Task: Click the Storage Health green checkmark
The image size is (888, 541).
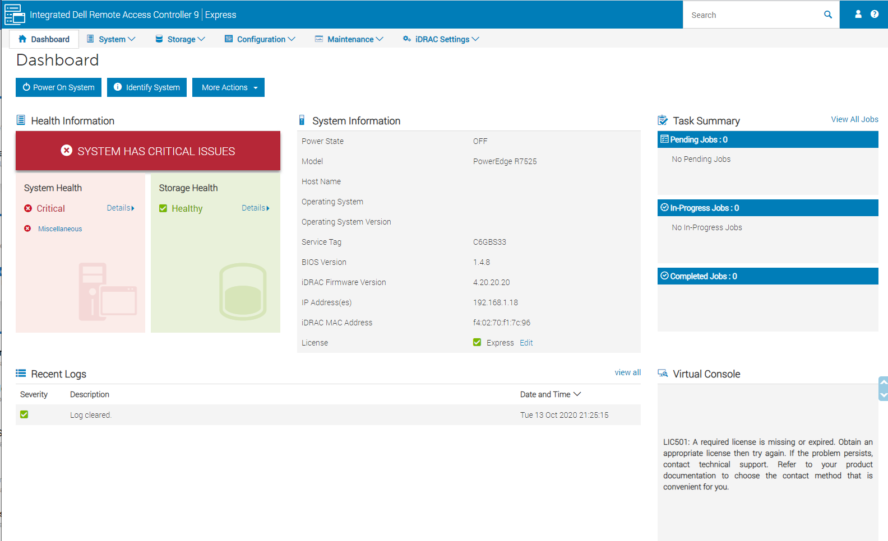Action: coord(163,208)
